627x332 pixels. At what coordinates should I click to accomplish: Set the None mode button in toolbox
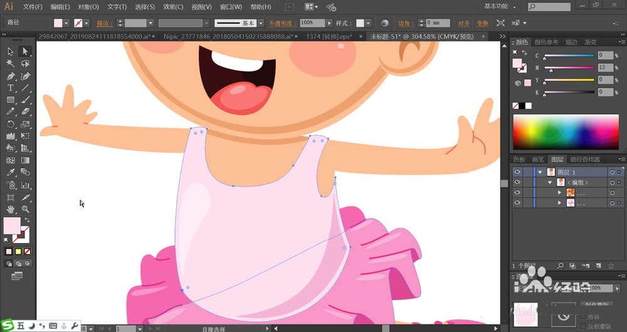click(x=28, y=252)
